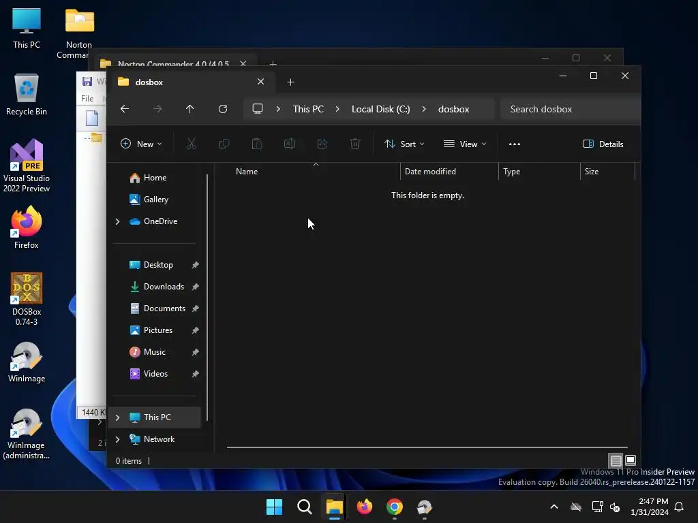Expand chevron after This PC in breadcrumb
Image resolution: width=698 pixels, height=523 pixels.
point(337,109)
